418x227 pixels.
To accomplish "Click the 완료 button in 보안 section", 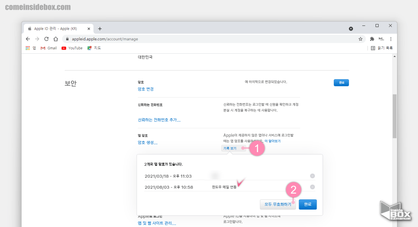I will (341, 83).
